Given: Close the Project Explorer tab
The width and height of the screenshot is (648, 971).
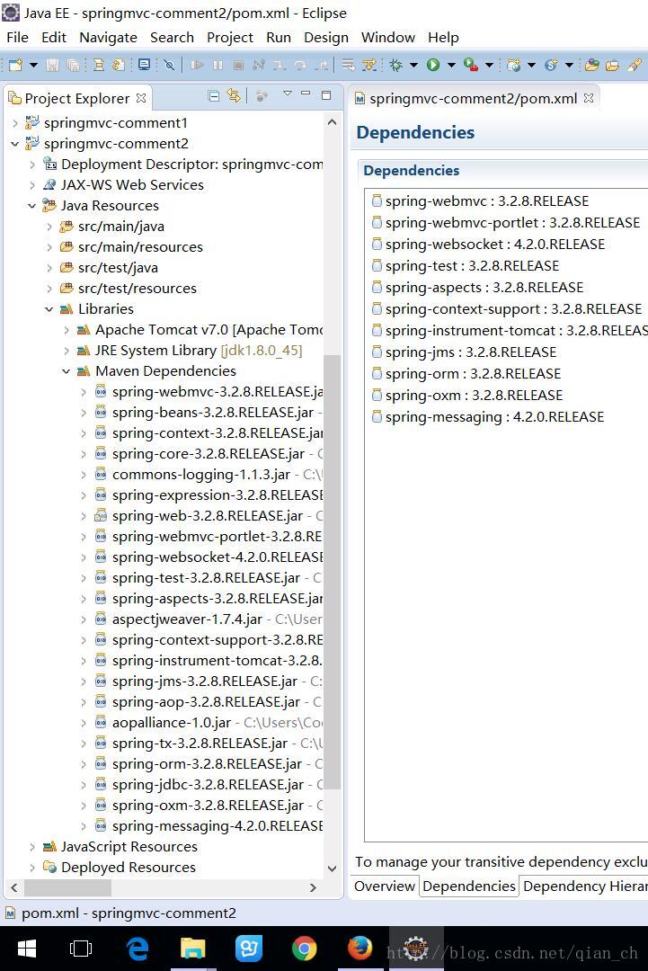Looking at the screenshot, I should coord(141,99).
